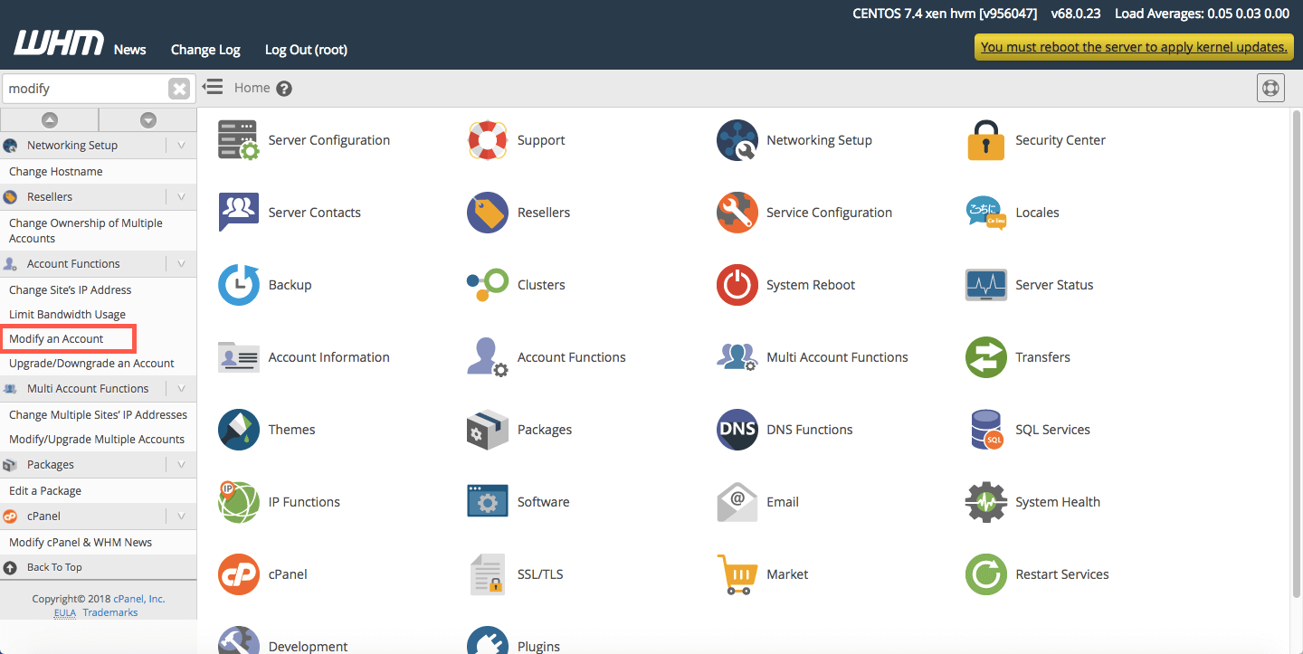Image resolution: width=1303 pixels, height=654 pixels.
Task: Open the Server Contacts icon
Action: (239, 213)
